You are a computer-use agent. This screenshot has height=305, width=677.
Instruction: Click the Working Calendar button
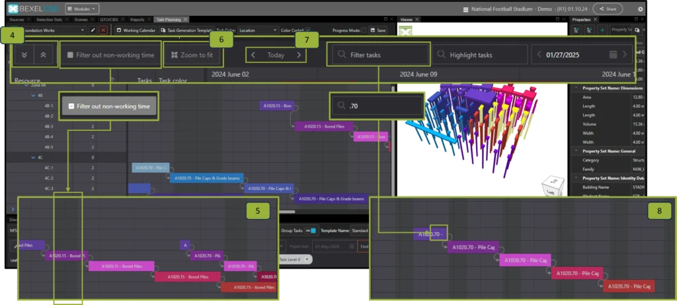tap(136, 30)
